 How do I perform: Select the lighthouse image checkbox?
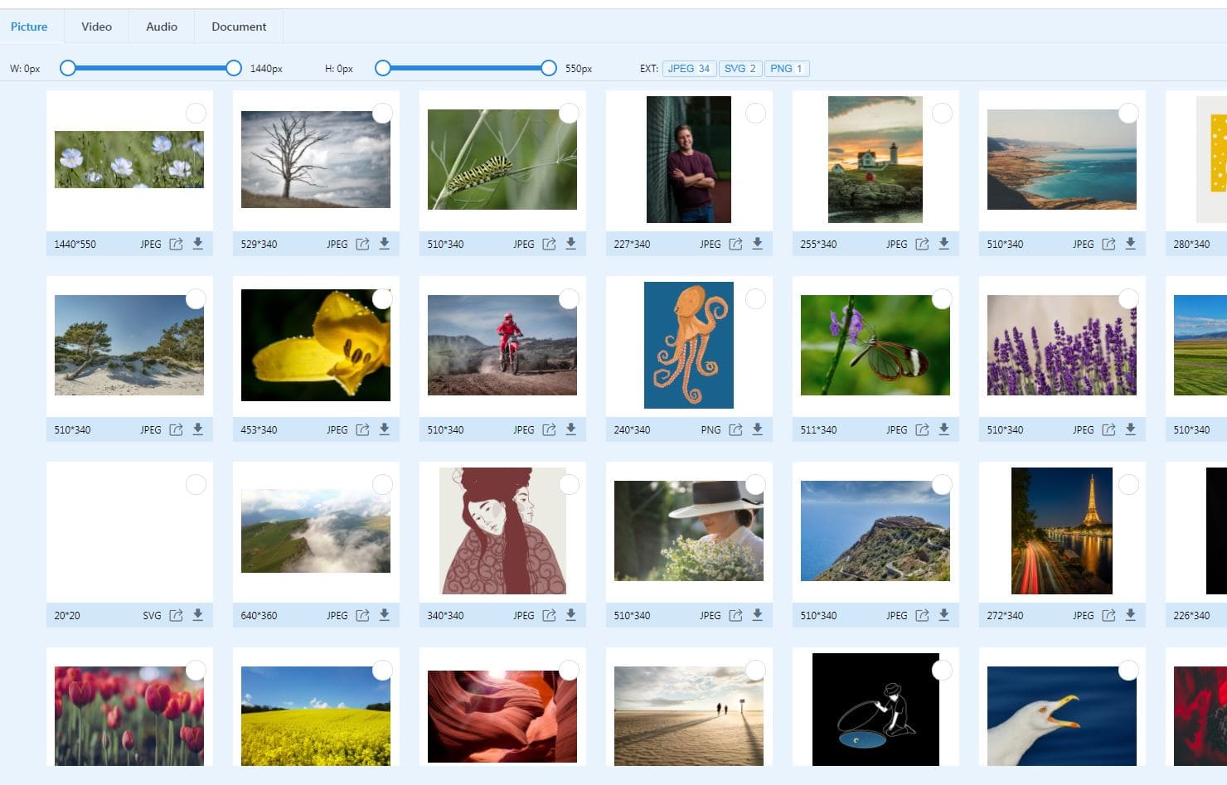pyautogui.click(x=942, y=113)
